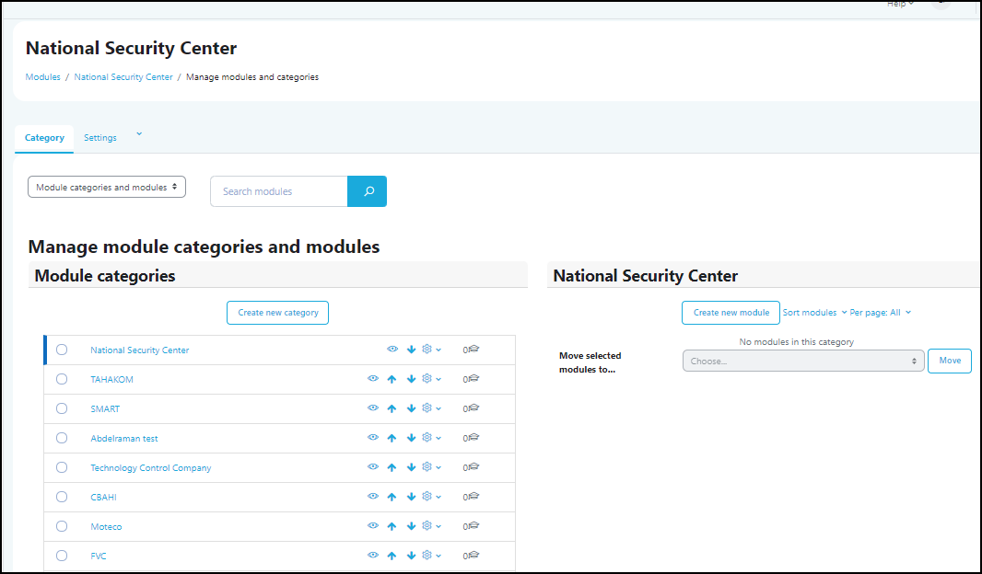Move Abdelraman test category down
This screenshot has width=982, height=574.
point(412,438)
